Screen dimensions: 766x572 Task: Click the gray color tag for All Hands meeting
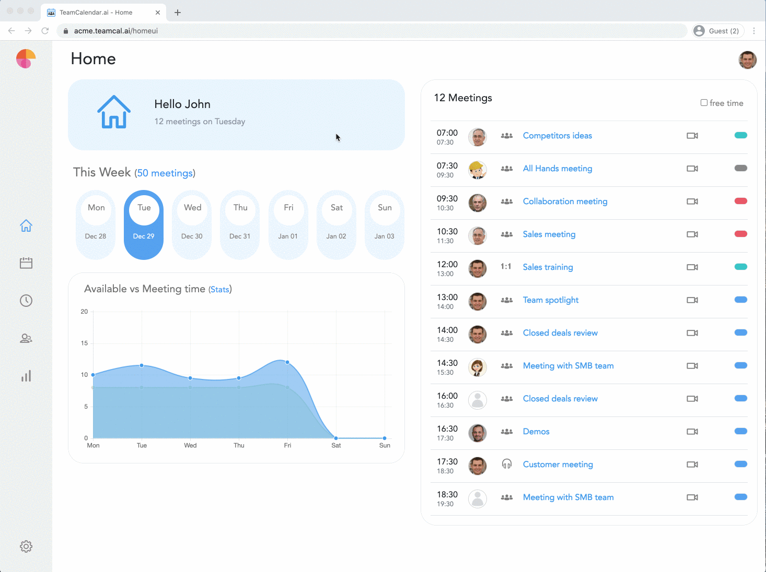741,168
